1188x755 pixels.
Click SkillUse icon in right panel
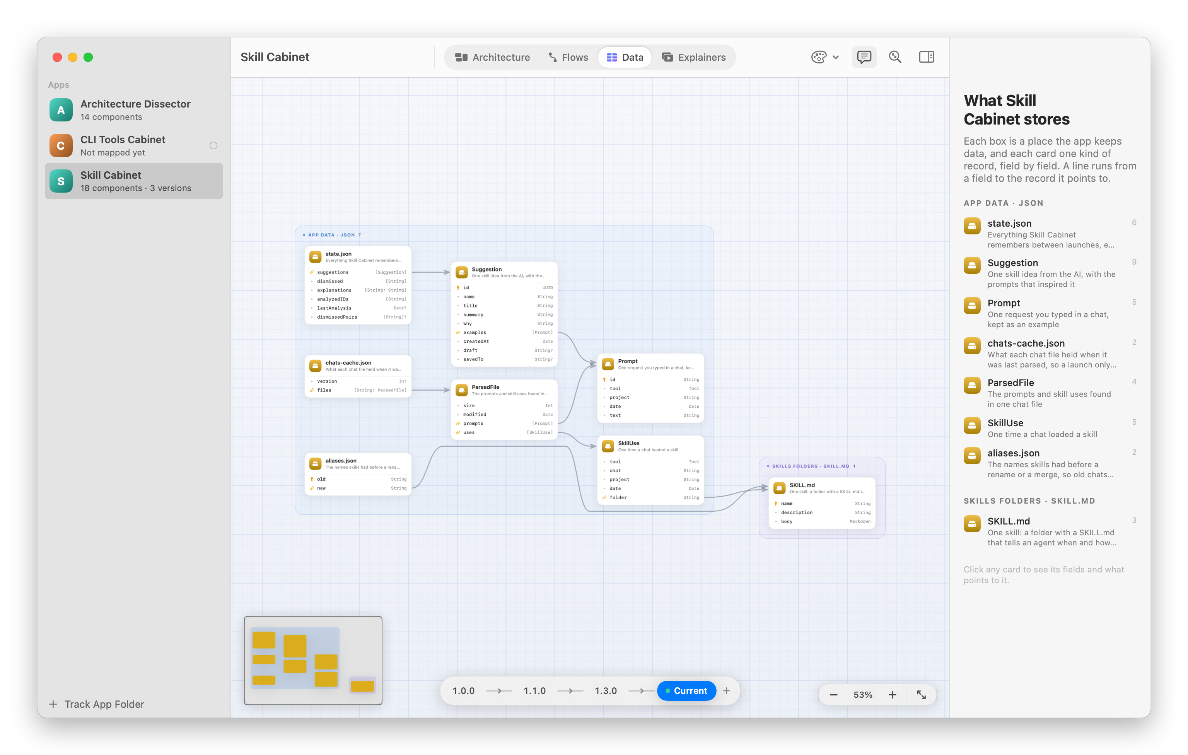coord(972,426)
